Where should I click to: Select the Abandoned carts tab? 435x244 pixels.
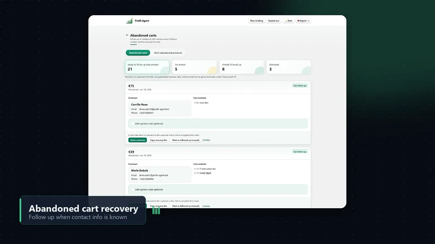pos(138,53)
